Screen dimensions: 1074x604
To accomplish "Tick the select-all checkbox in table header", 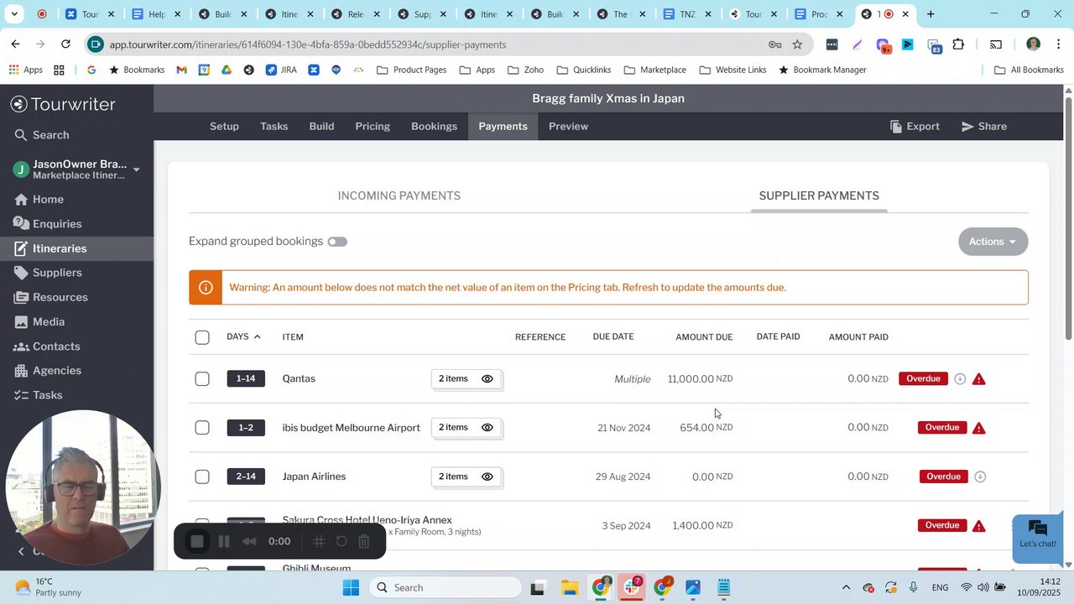I will point(202,337).
